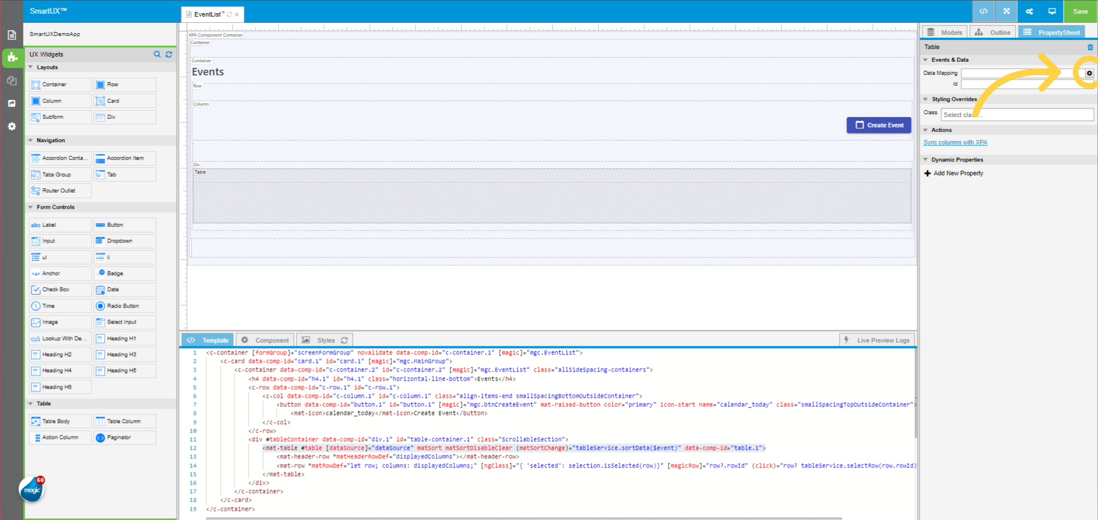Collapse the Form Controls section
The image size is (1098, 520).
pos(31,207)
